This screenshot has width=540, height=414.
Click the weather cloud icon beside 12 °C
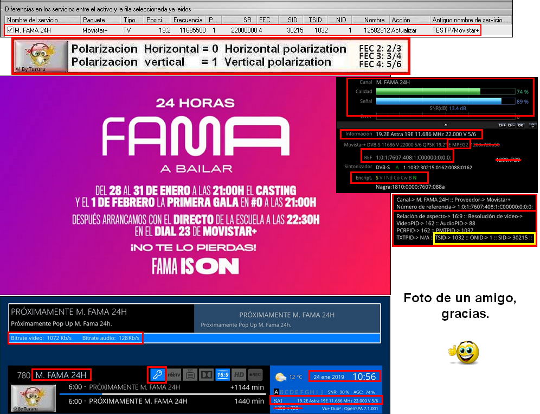pos(281,377)
